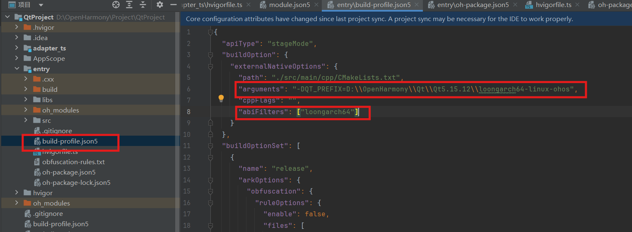Image resolution: width=632 pixels, height=232 pixels.
Task: Click the locate opened file target icon
Action: [x=116, y=5]
